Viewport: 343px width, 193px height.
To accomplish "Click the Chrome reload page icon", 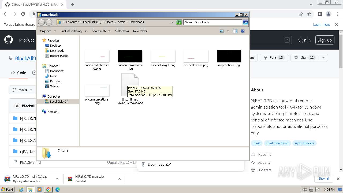I will click(23, 14).
